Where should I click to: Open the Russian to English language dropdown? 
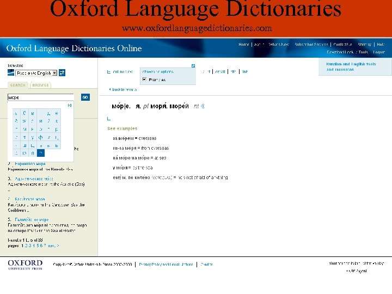36,73
